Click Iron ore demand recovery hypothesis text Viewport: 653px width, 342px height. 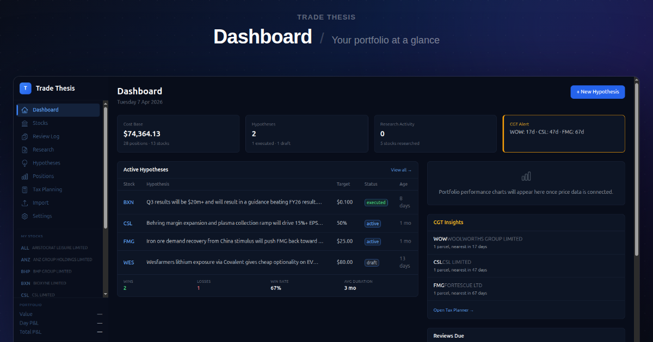[x=235, y=242]
